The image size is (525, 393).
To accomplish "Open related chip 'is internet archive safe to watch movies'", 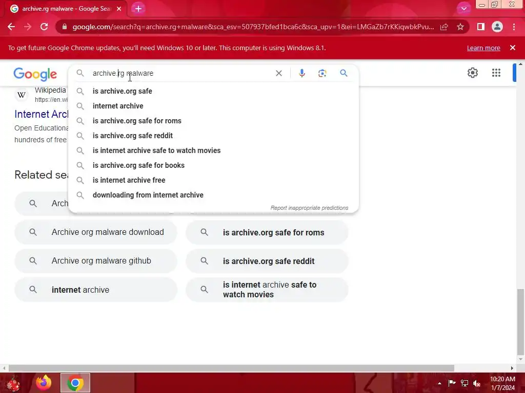I will [267, 290].
